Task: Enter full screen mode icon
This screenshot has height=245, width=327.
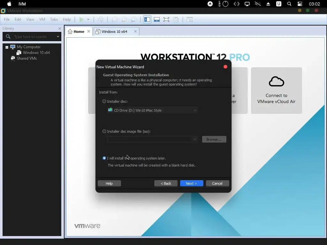Action: pyautogui.click(x=166, y=19)
